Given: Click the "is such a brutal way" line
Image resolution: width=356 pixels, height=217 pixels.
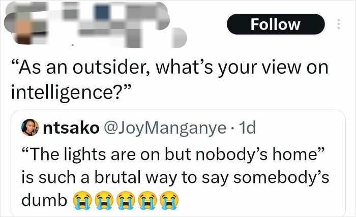Looking at the screenshot, I should pos(102,178).
